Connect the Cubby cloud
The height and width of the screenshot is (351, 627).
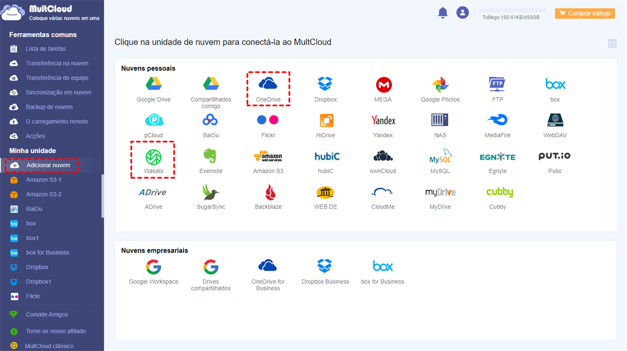500,192
